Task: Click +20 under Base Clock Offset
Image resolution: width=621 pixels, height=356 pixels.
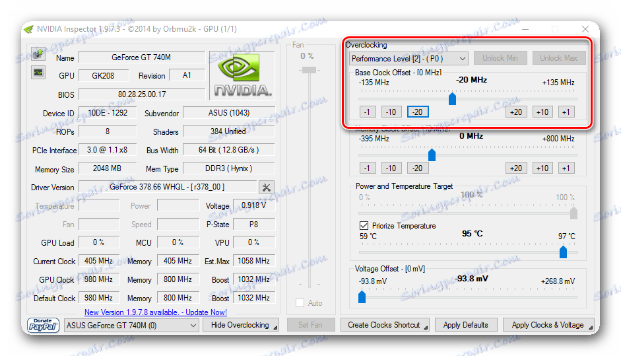Action: [516, 112]
